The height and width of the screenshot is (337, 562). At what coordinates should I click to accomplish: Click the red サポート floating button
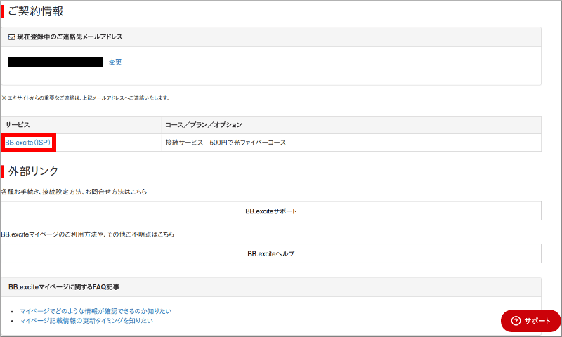click(530, 321)
